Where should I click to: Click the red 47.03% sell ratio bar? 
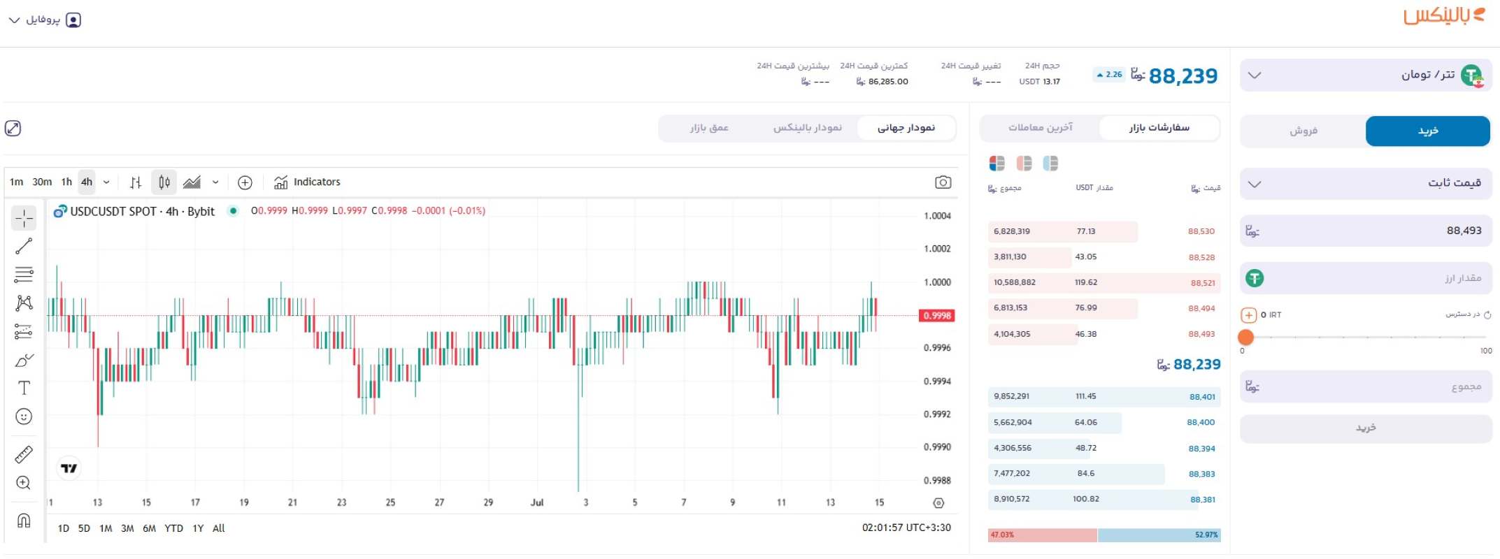click(x=1042, y=535)
